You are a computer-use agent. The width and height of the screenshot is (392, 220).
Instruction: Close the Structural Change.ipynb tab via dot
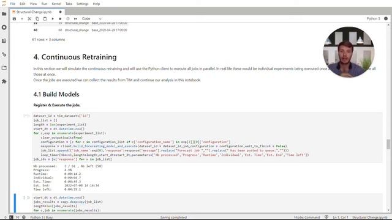(x=60, y=12)
